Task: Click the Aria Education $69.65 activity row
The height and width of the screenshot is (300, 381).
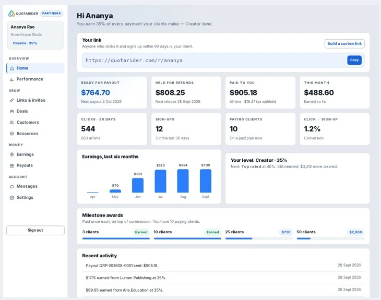Action: [223, 290]
